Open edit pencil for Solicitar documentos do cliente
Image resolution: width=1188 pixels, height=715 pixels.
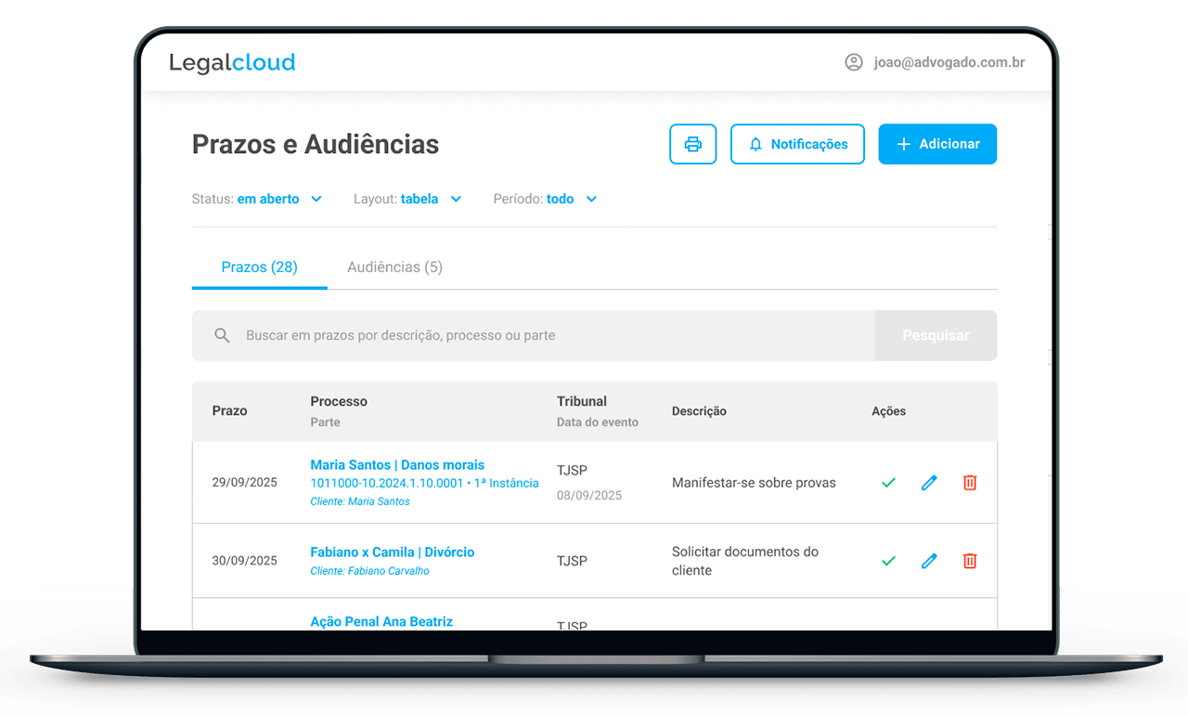point(929,560)
